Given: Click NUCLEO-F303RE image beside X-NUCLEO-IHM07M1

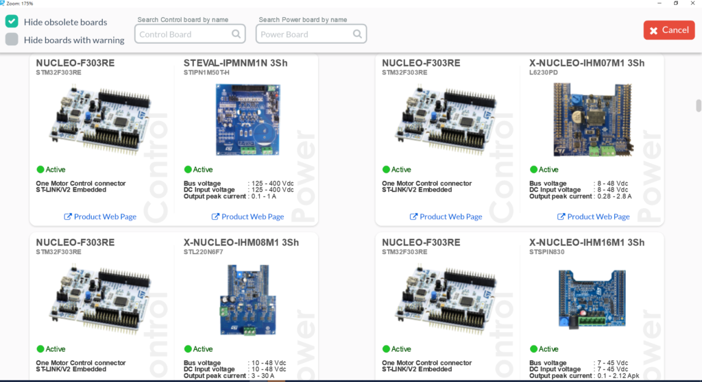Looking at the screenshot, I should (x=446, y=120).
